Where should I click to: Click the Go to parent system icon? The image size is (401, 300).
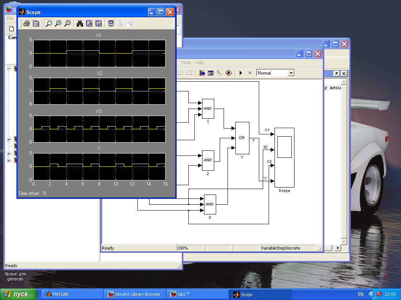click(x=219, y=73)
